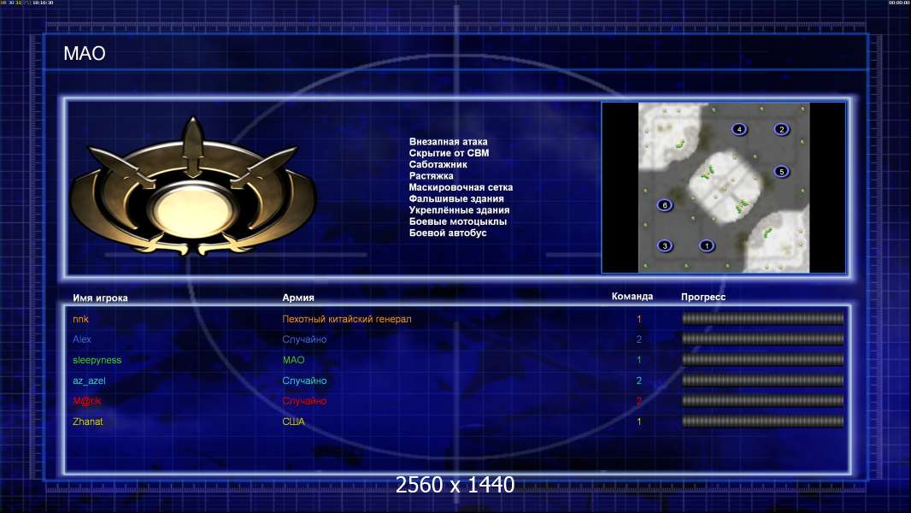911x513 pixels.
Task: Click az_azel's army 'Случайно'
Action: tap(304, 381)
